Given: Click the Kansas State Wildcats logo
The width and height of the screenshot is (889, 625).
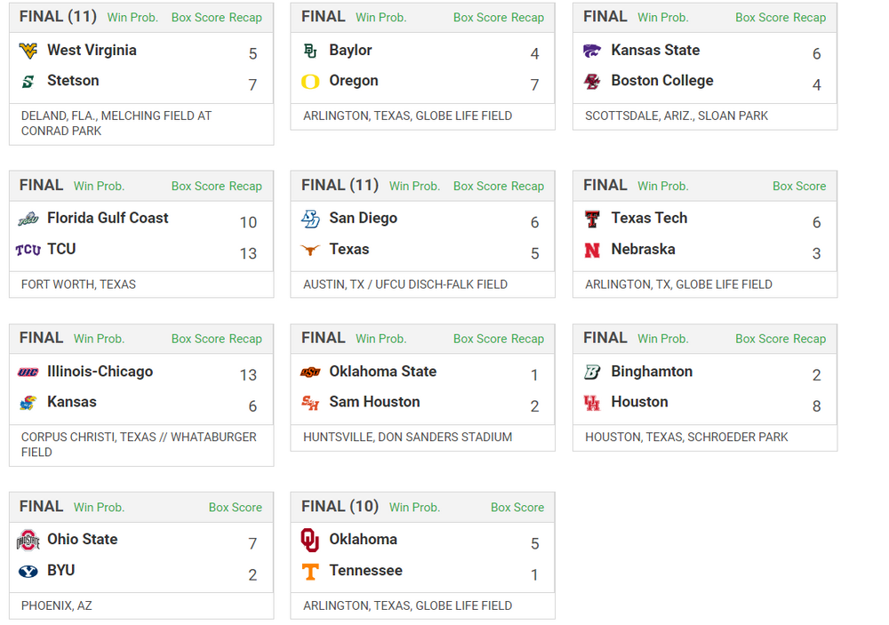Looking at the screenshot, I should tap(592, 51).
